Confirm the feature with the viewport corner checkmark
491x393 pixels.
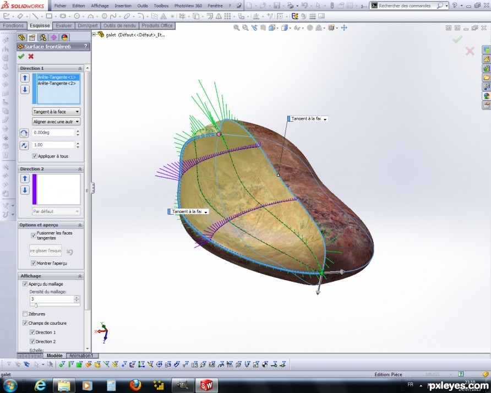point(457,40)
